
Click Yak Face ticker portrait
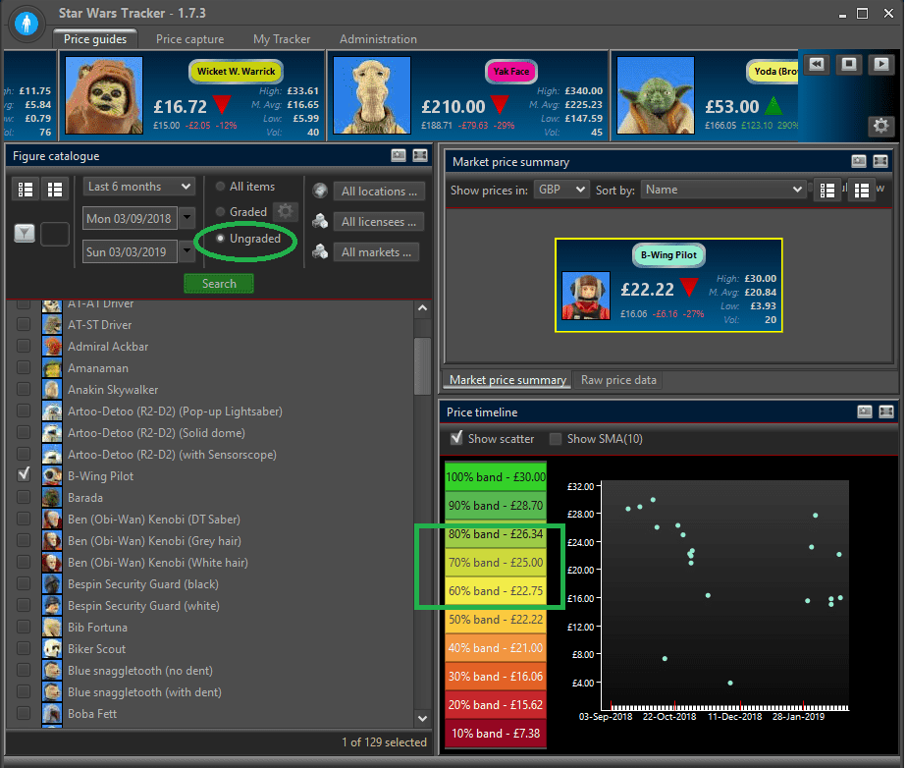pyautogui.click(x=373, y=95)
